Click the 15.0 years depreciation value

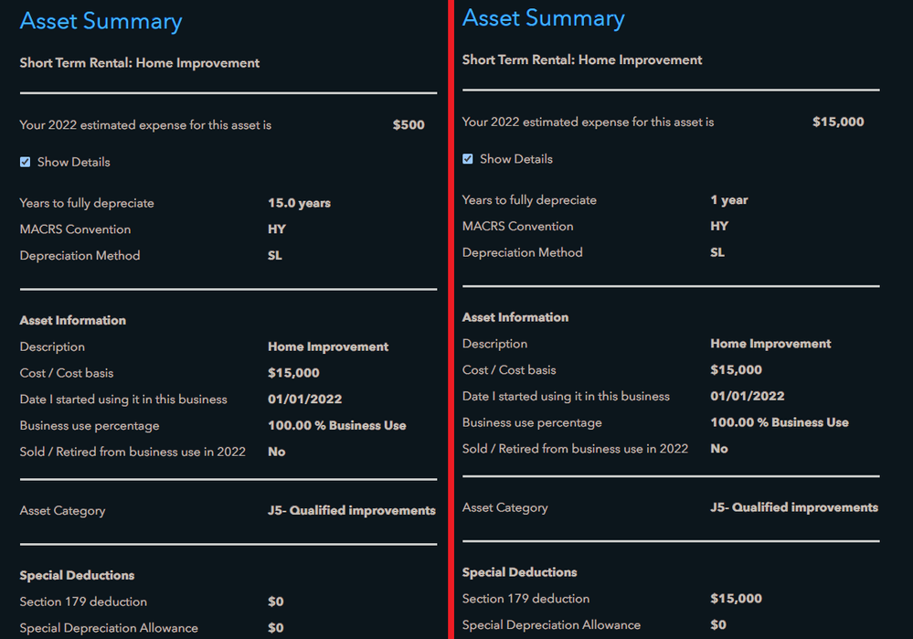click(x=299, y=203)
